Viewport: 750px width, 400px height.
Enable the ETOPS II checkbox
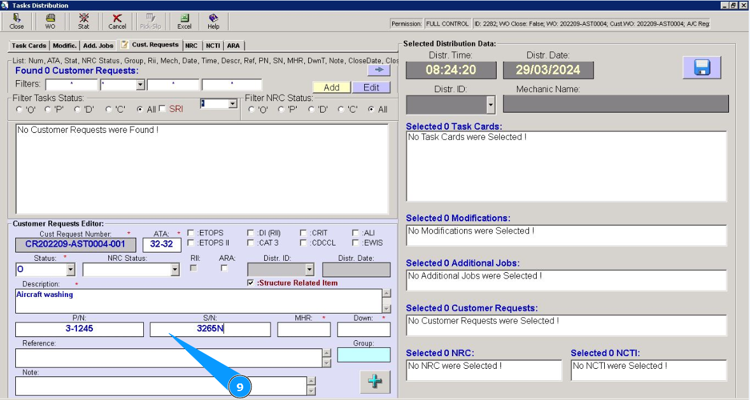[190, 243]
